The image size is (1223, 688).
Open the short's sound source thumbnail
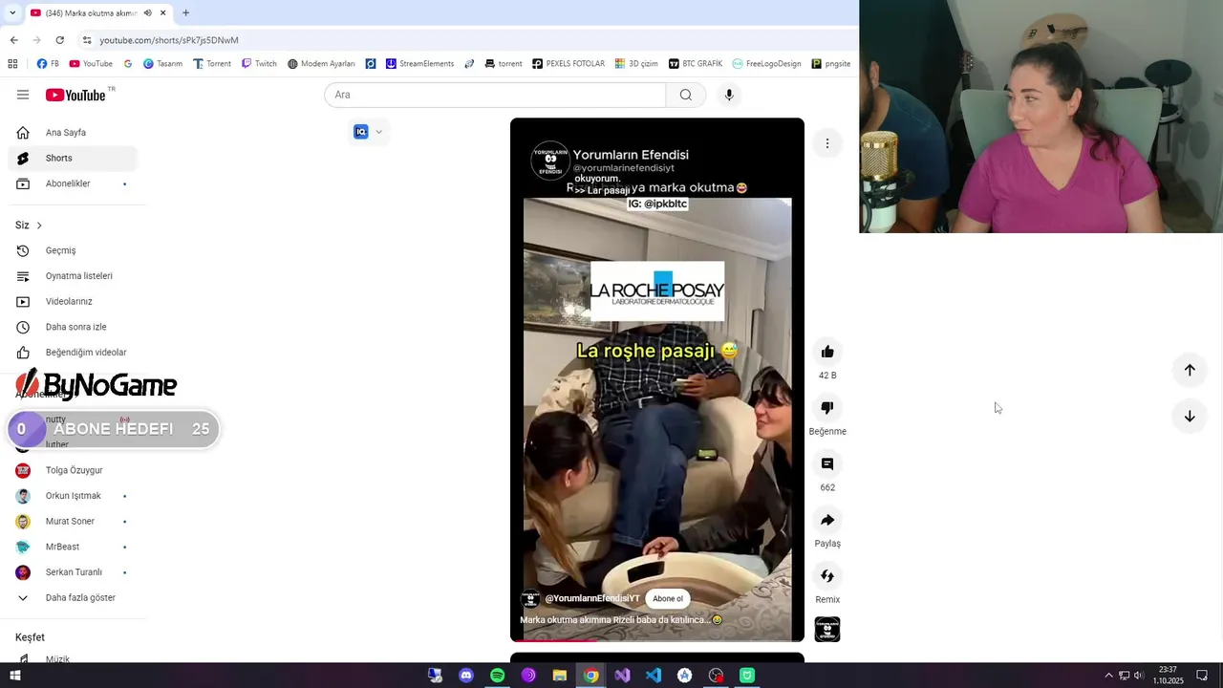click(x=827, y=630)
